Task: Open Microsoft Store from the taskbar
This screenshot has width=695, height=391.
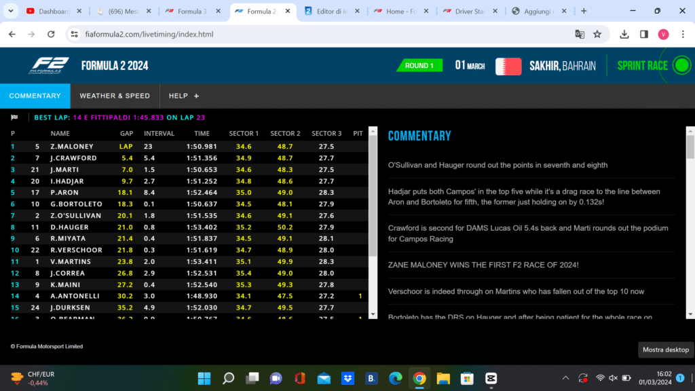Action: tap(467, 378)
